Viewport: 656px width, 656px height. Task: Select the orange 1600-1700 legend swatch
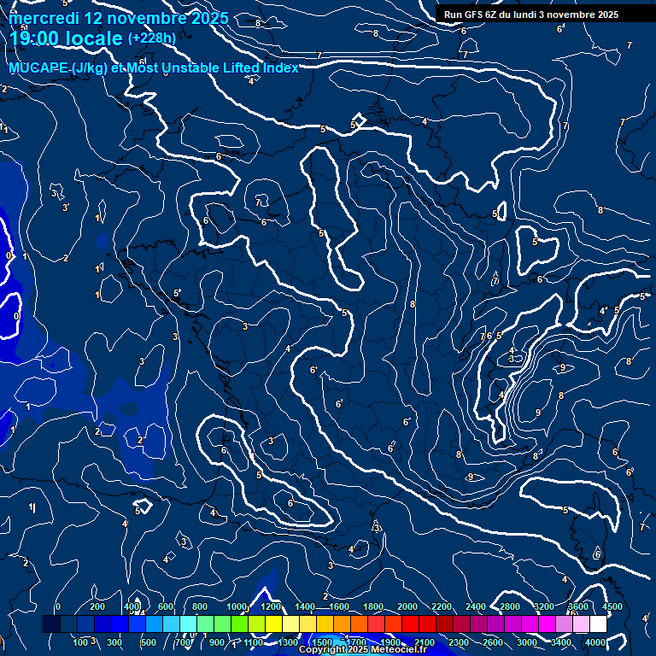343,624
